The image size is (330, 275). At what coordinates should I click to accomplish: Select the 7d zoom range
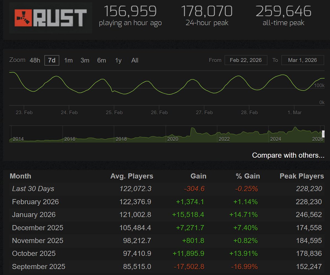52,60
